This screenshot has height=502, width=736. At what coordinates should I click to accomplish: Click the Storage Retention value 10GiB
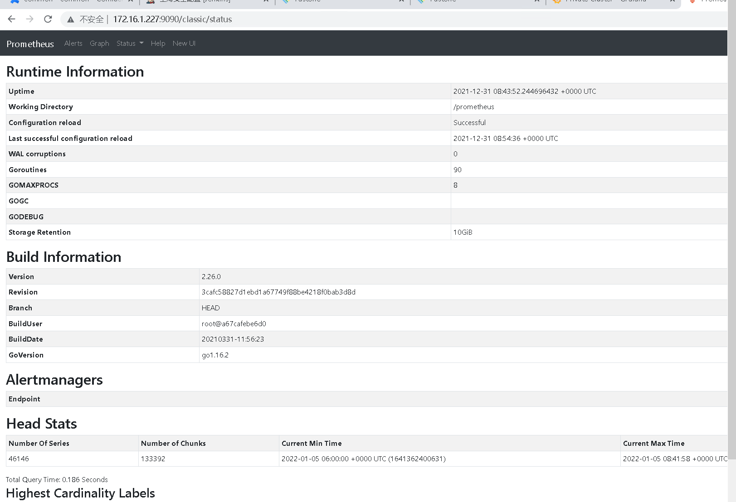click(463, 232)
